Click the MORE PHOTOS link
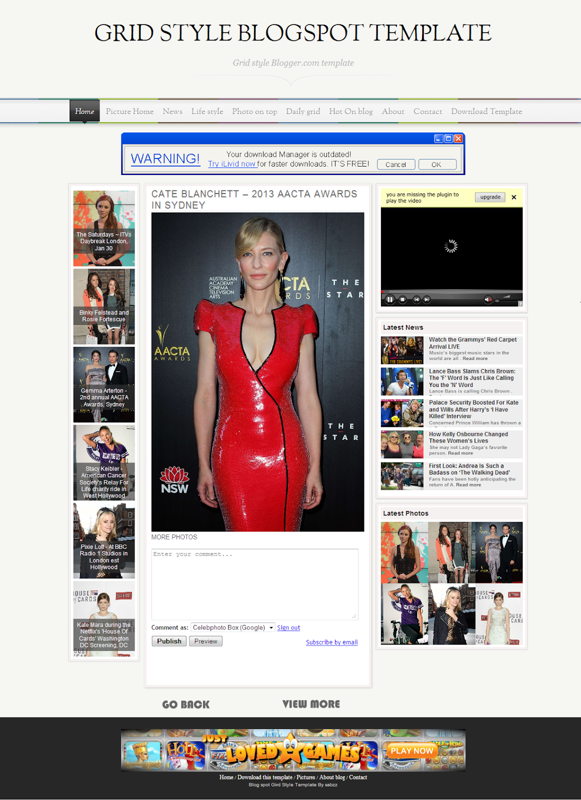The image size is (581, 800). coord(174,537)
